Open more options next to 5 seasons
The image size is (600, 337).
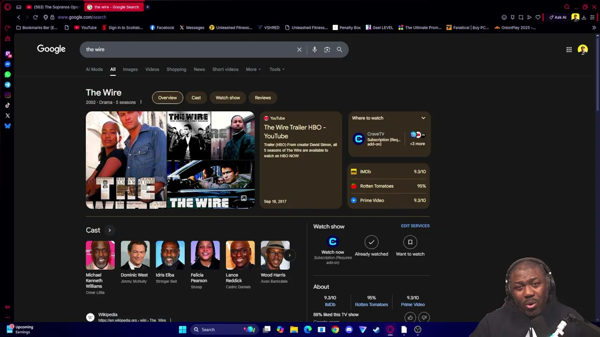141,102
